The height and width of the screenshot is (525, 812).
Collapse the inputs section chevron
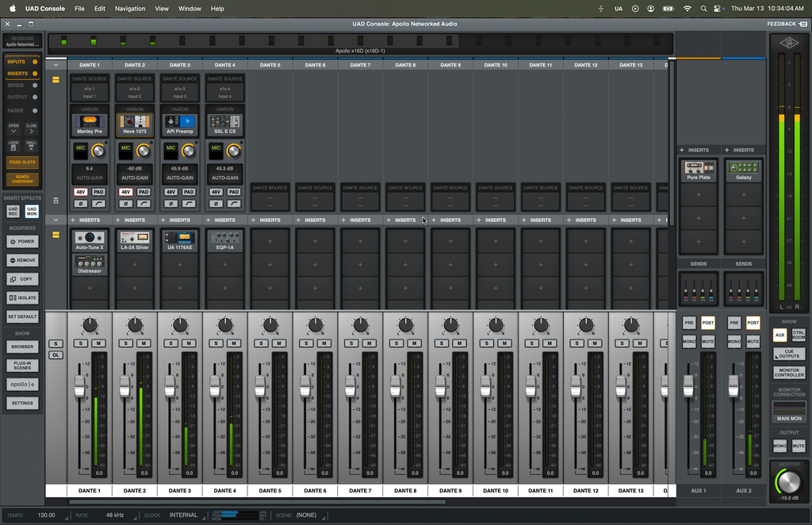click(x=56, y=65)
